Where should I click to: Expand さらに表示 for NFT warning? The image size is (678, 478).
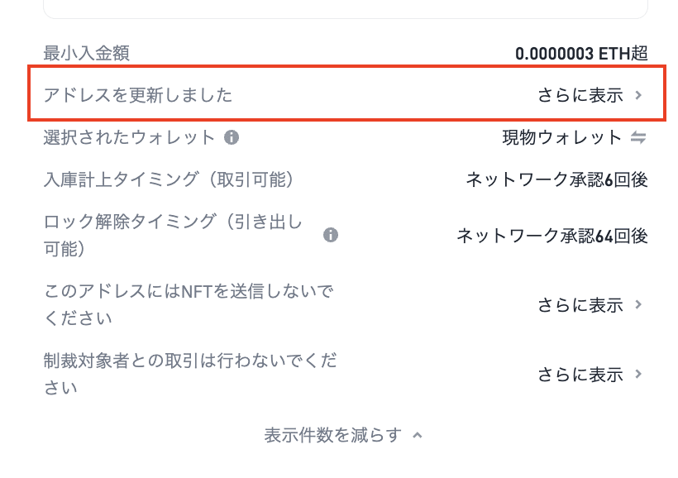580,304
